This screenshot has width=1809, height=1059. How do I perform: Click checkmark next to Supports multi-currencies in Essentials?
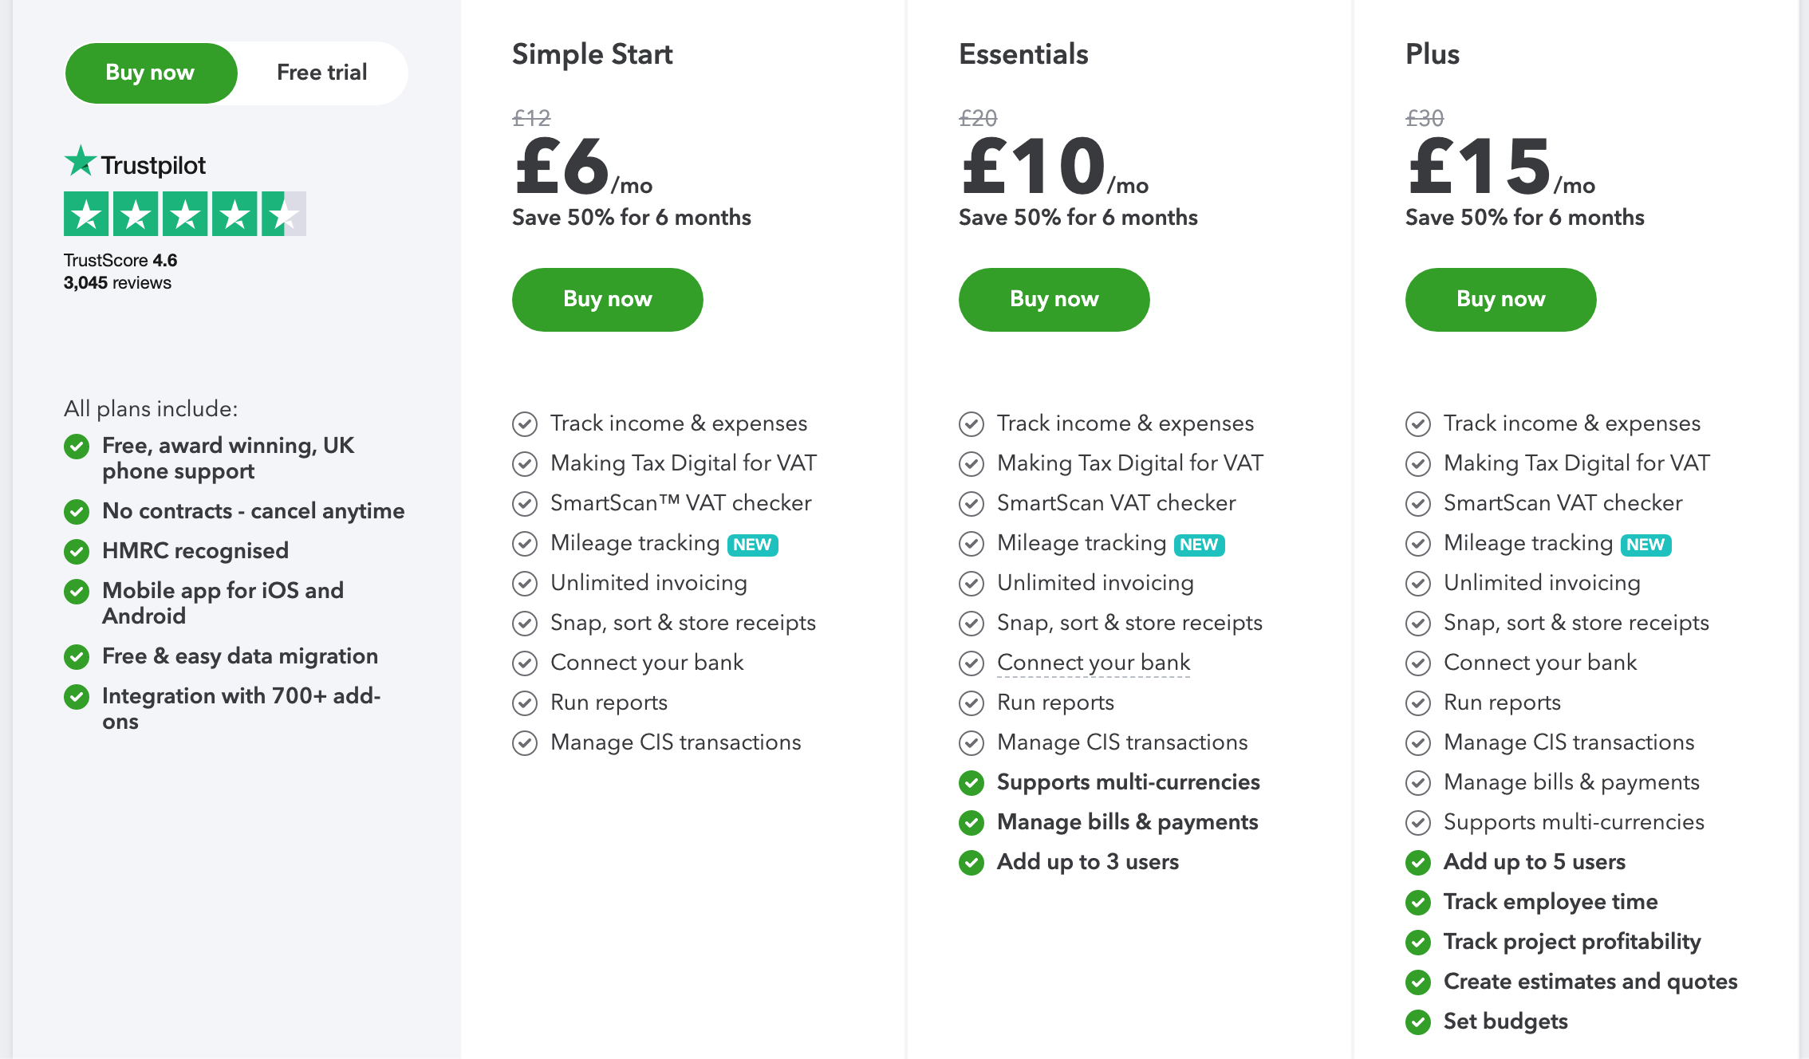click(x=972, y=782)
